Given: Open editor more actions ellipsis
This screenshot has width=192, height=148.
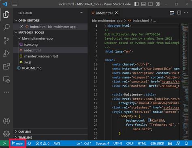Looking at the screenshot, I should pos(186,13).
